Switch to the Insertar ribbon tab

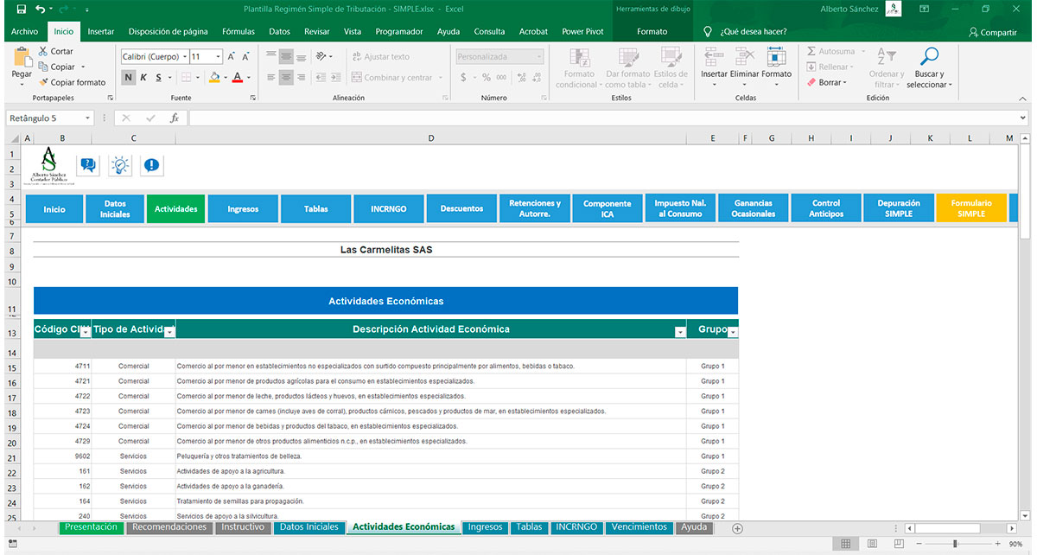(101, 31)
